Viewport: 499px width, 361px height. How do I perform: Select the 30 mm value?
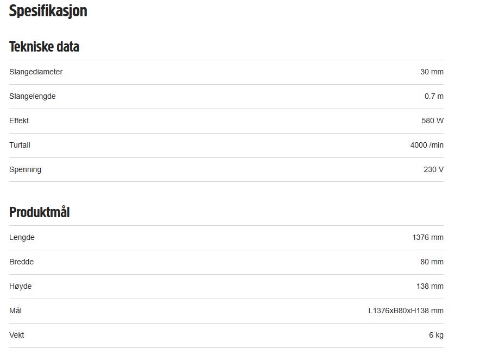432,72
